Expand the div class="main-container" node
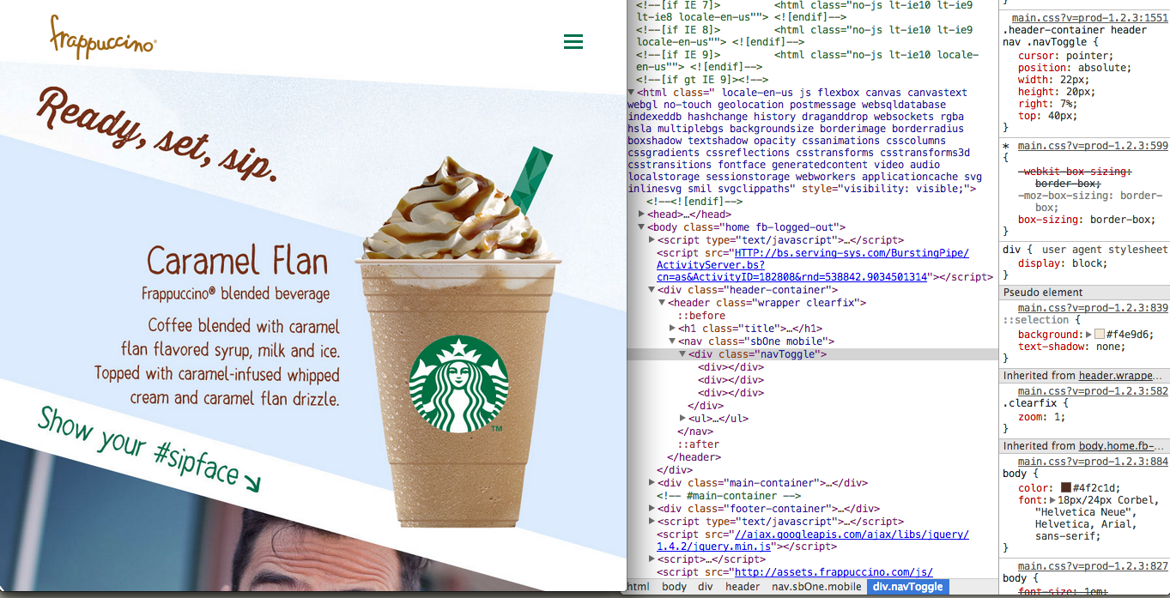The height and width of the screenshot is (598, 1170). (x=652, y=483)
